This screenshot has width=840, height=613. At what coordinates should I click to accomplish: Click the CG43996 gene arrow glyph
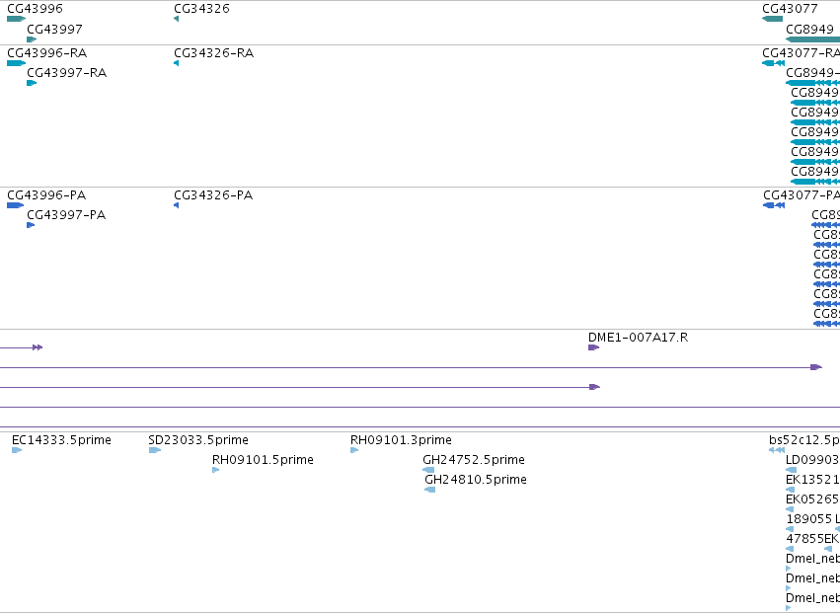click(x=16, y=19)
